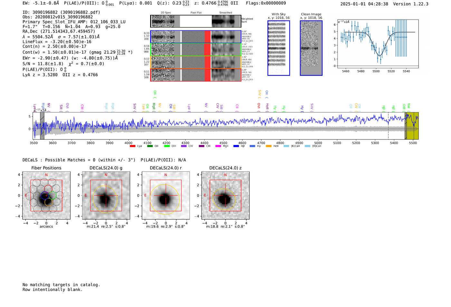Select the blue-bordered fiber spectrum row

(x=196, y=37)
